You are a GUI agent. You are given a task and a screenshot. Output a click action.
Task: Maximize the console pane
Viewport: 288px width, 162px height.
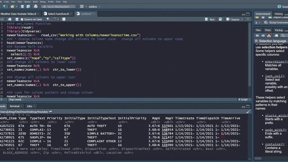point(248,107)
